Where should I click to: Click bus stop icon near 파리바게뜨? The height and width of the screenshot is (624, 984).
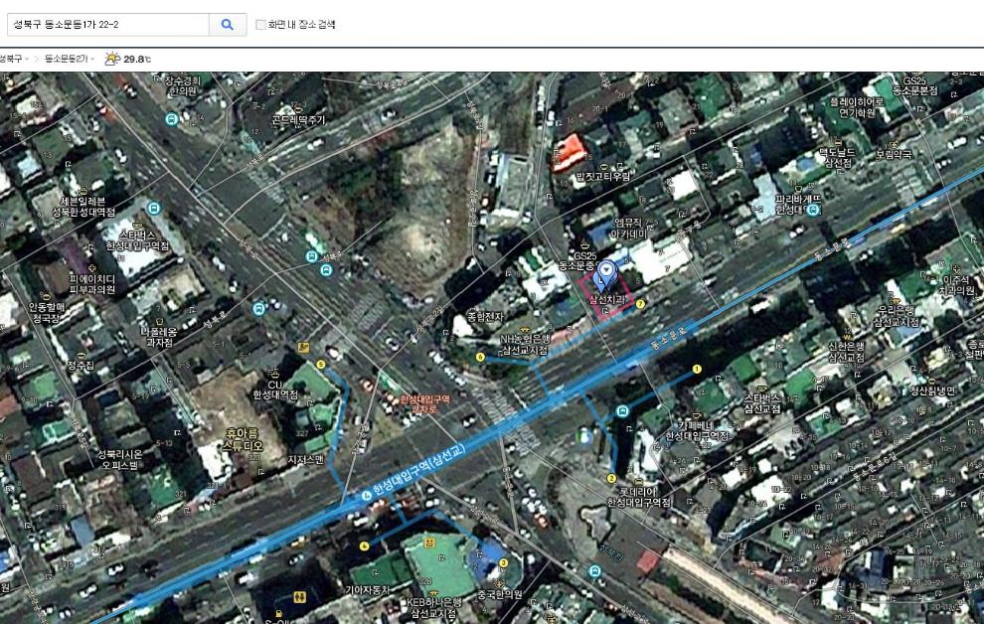coord(814,210)
